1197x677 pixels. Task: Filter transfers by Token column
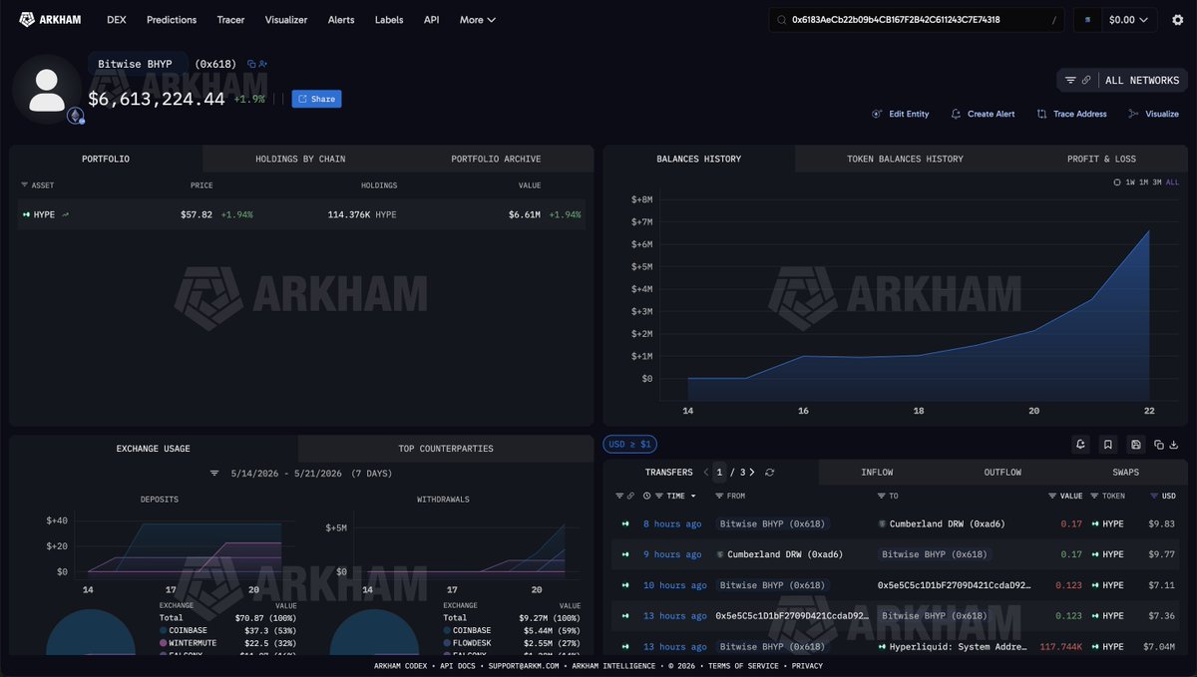(1094, 496)
